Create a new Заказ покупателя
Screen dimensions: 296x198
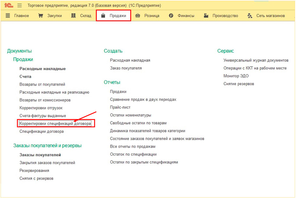(x=126, y=68)
